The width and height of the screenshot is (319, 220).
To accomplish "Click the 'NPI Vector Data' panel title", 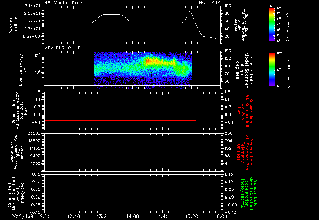I will click(63, 3).
